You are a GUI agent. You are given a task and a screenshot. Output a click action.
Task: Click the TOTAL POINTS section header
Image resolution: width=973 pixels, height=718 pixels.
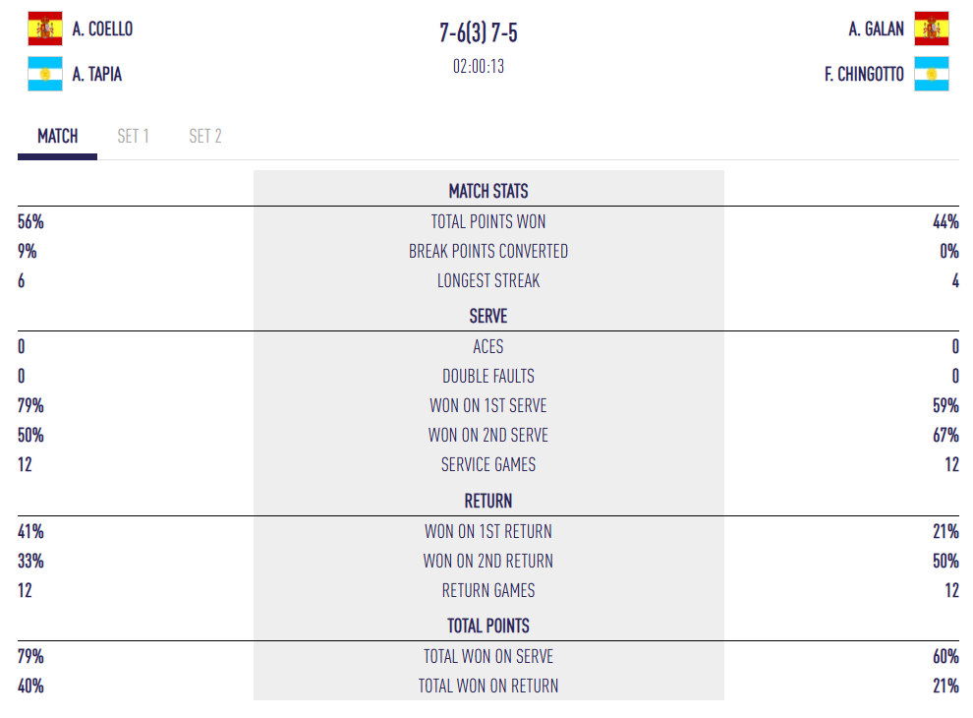(x=488, y=626)
